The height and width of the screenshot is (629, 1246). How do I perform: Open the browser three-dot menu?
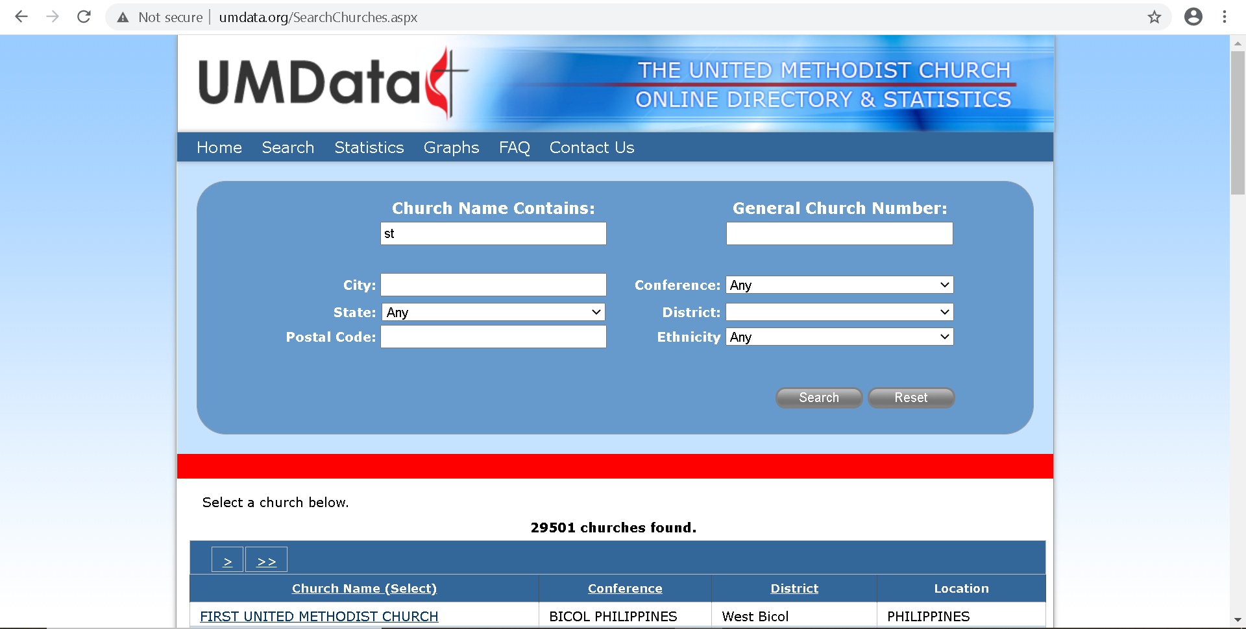tap(1224, 17)
